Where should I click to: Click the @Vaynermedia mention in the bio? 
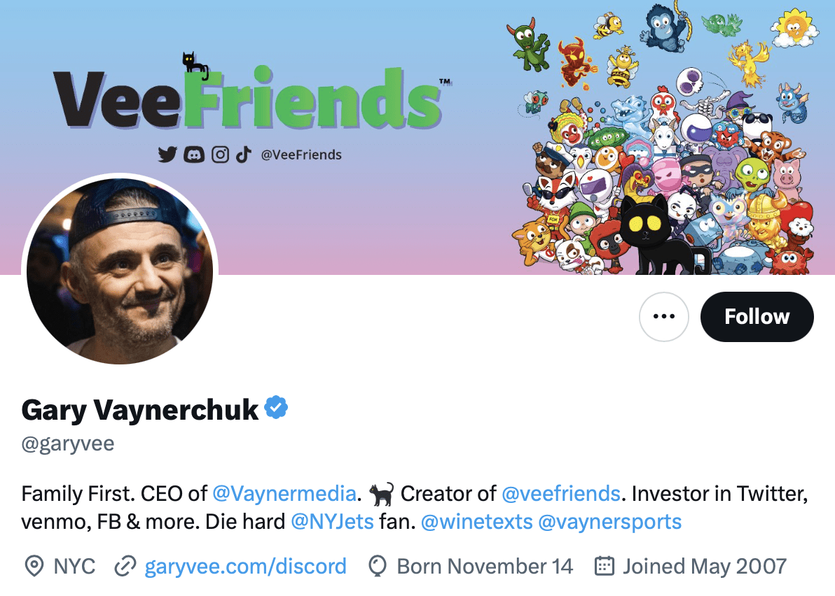[284, 493]
